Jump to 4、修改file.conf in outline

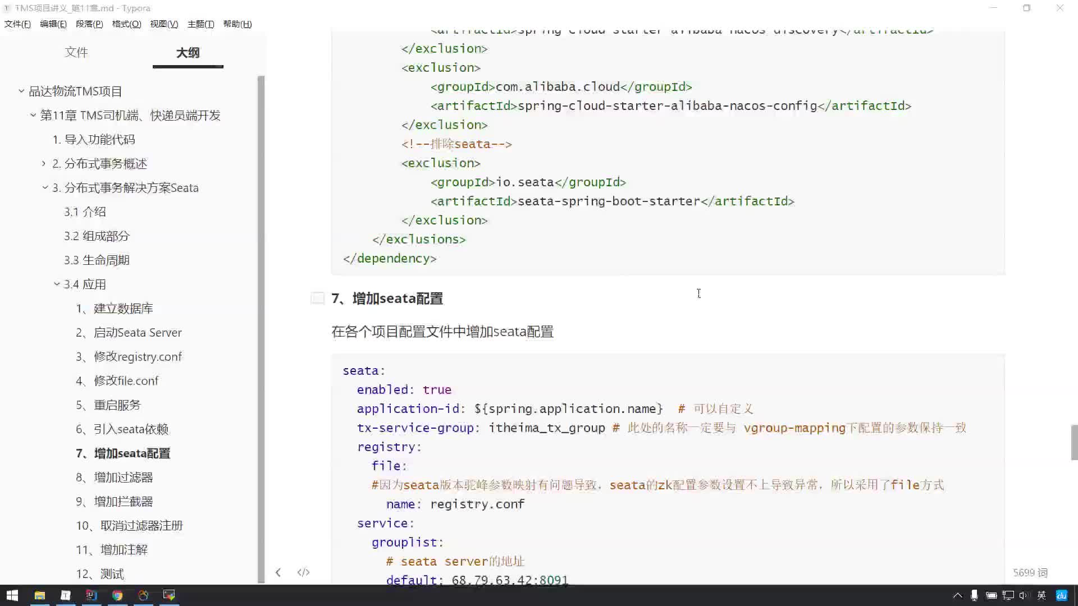(x=117, y=380)
